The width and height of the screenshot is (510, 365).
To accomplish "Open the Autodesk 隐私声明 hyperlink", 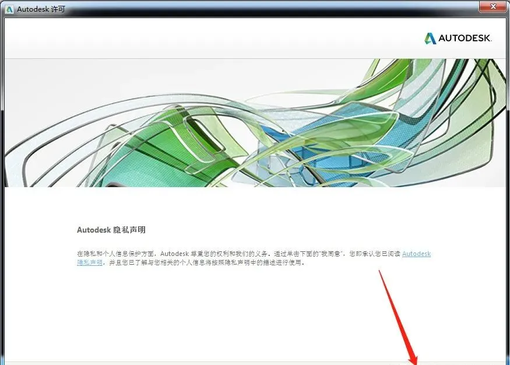I will [416, 254].
